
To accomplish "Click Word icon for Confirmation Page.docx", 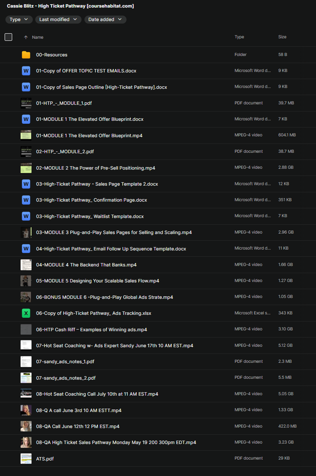I will [x=26, y=200].
